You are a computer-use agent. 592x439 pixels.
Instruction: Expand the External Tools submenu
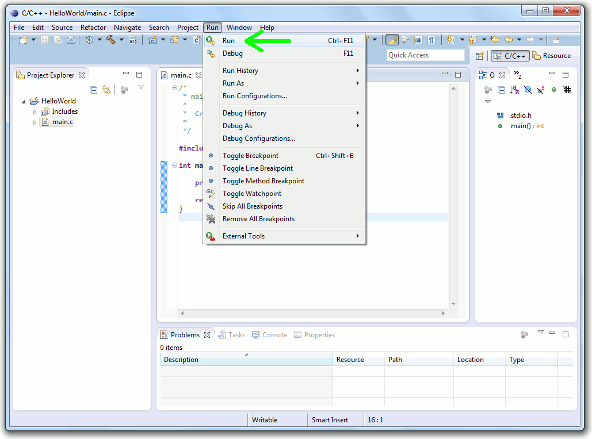(284, 236)
